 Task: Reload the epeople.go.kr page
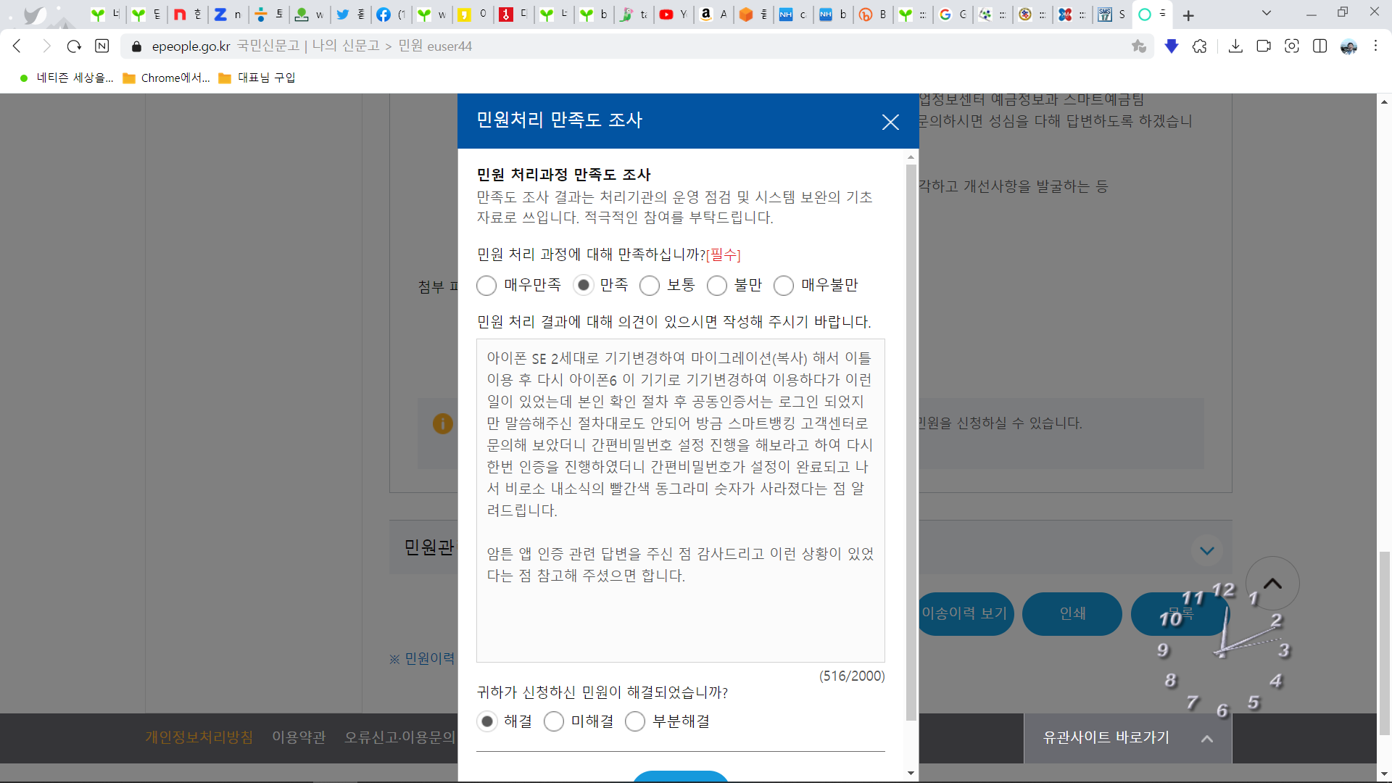pos(74,46)
